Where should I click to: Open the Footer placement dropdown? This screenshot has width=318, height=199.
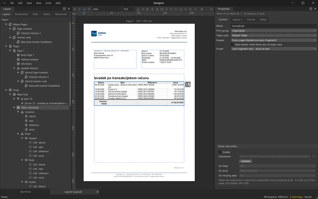click(273, 49)
